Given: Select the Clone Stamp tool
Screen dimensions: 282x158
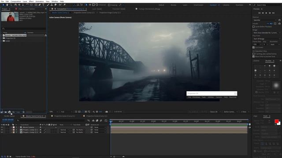Looking at the screenshot, I should point(52,5).
